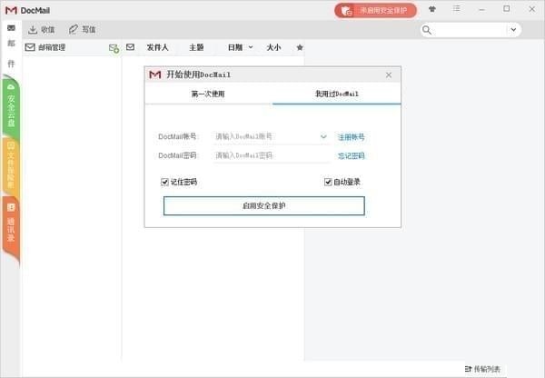545x378 pixels.
Task: Click the red 未启用安全保护 badge
Action: pyautogui.click(x=375, y=10)
